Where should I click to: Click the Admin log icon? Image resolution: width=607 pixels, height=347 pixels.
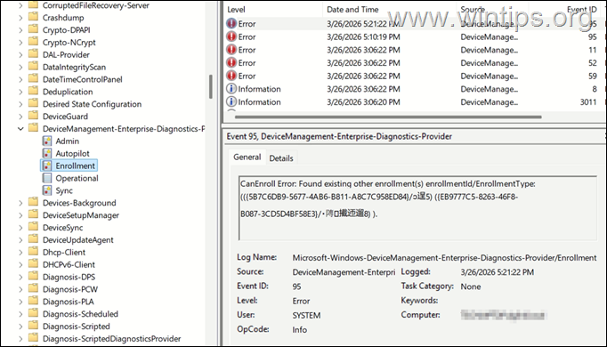[47, 141]
